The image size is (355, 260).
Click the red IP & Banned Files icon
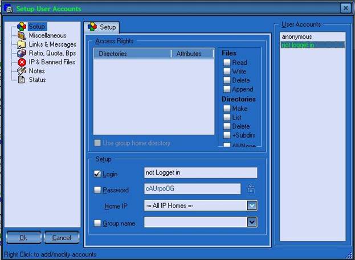pyautogui.click(x=22, y=62)
